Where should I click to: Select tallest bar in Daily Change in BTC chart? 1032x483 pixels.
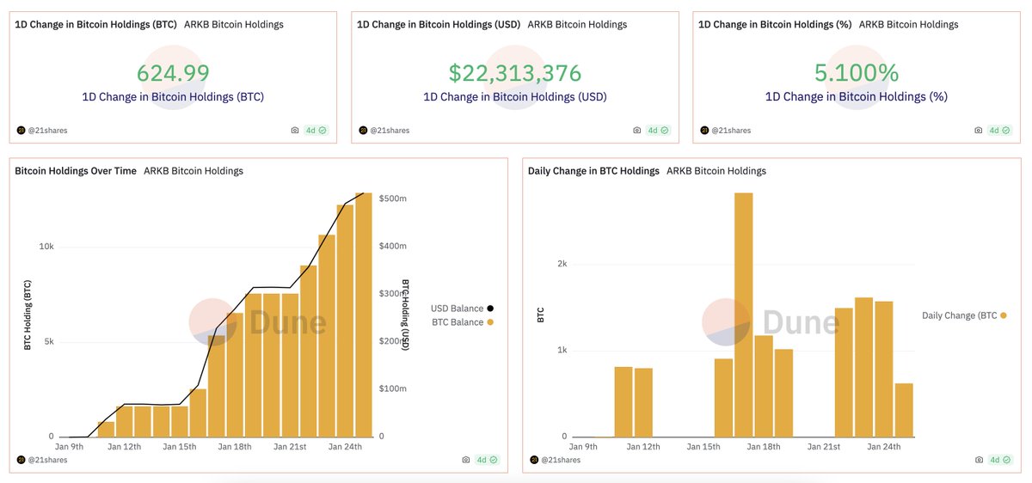point(744,315)
